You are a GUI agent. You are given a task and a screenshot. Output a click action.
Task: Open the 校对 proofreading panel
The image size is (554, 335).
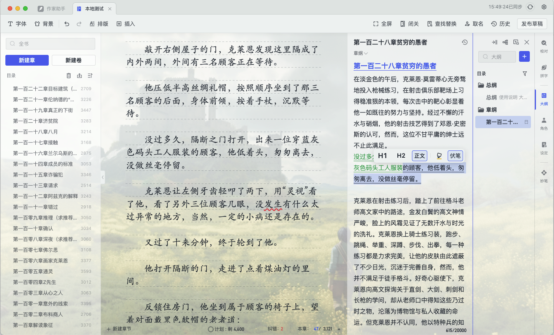click(544, 46)
